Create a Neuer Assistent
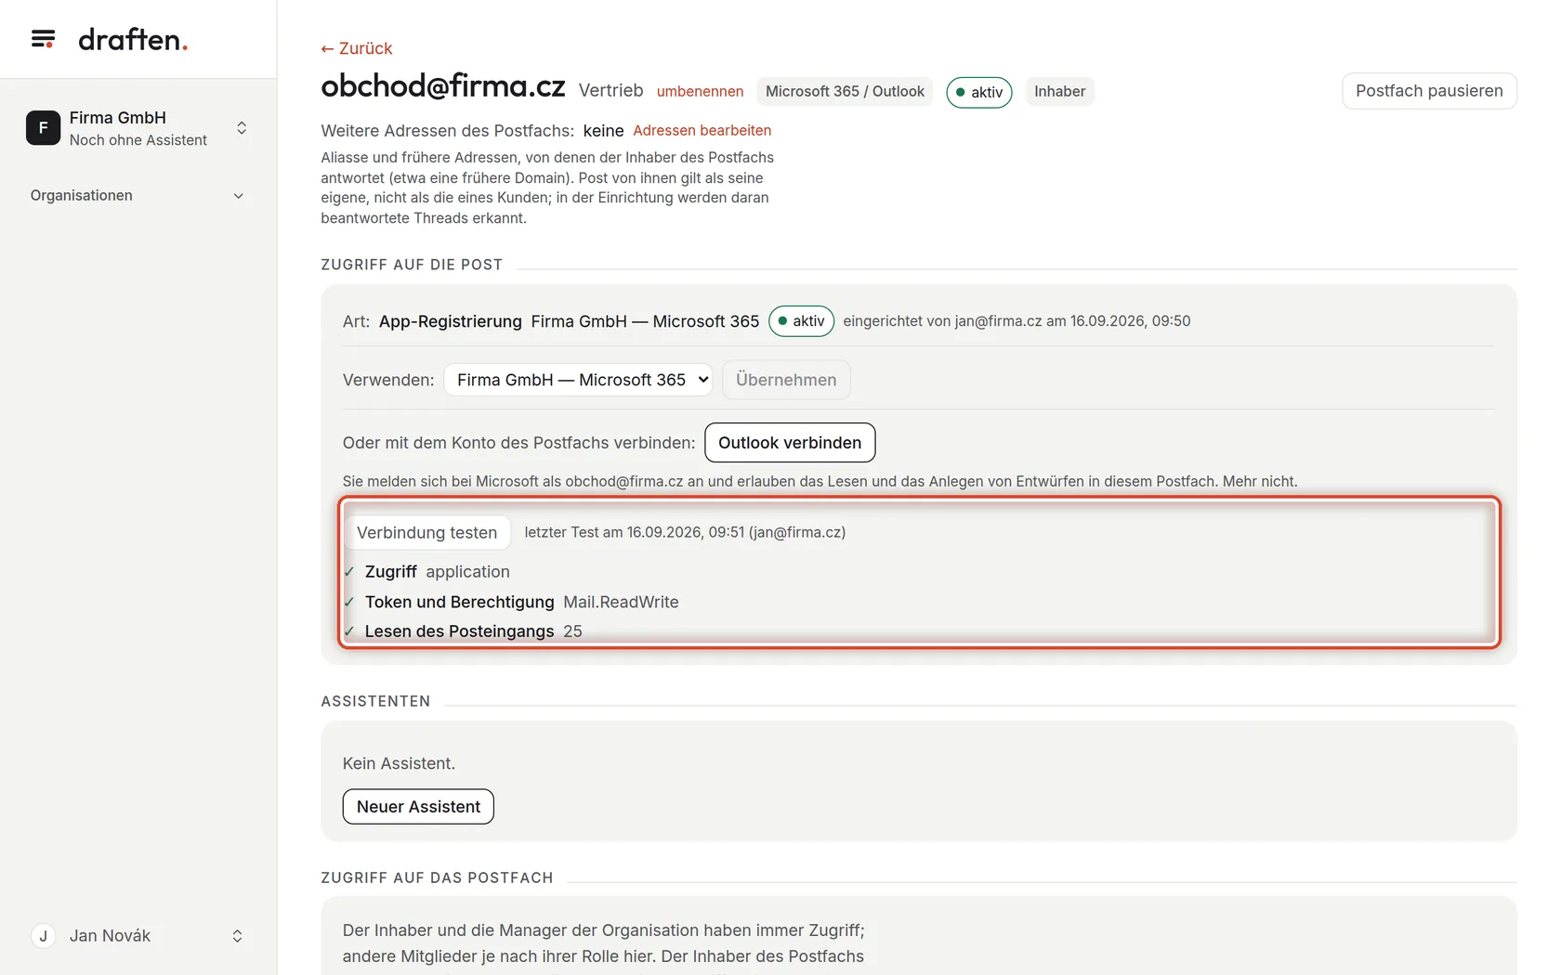The height and width of the screenshot is (975, 1561). pyautogui.click(x=418, y=807)
